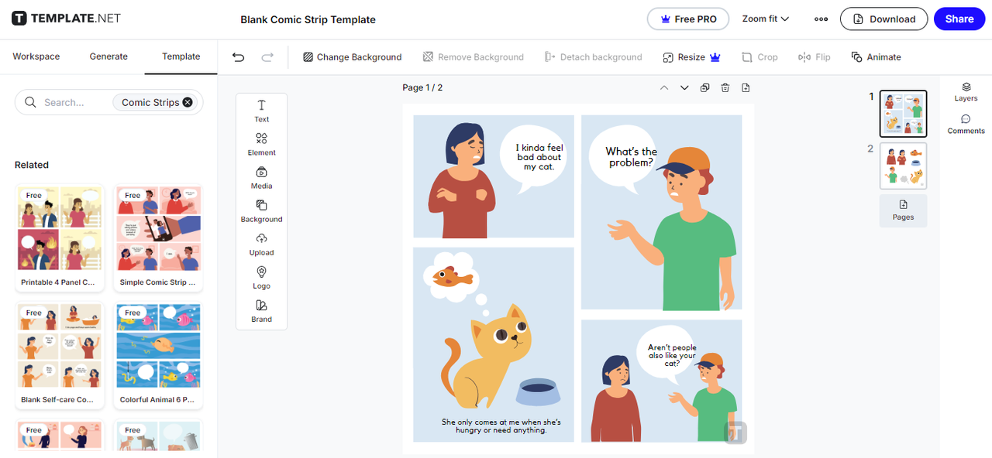Switch to the Template tab
Viewport: 992px width, 458px height.
point(181,56)
